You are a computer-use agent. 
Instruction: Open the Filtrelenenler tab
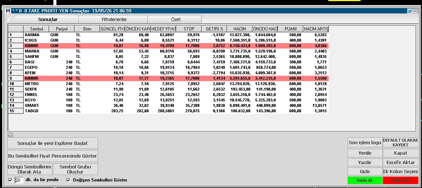point(114,20)
